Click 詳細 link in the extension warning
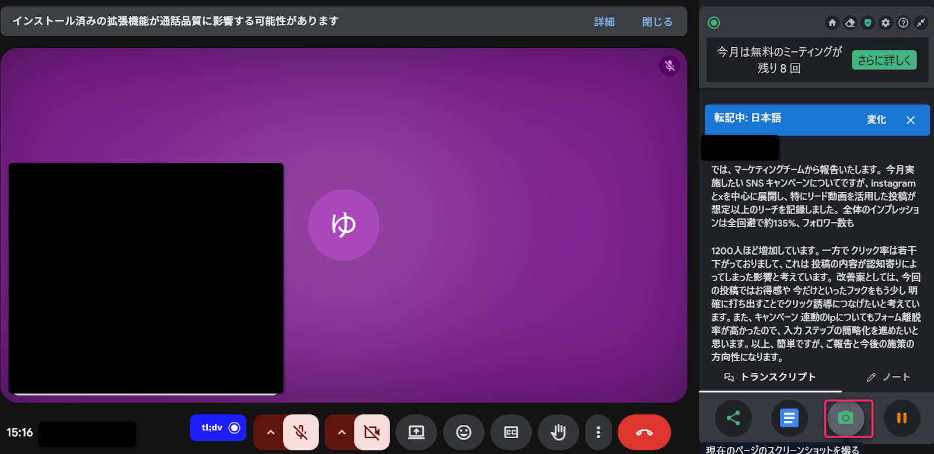The width and height of the screenshot is (934, 454). click(604, 22)
